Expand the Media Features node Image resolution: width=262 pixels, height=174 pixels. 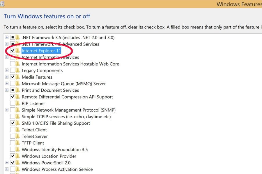pyautogui.click(x=7, y=77)
